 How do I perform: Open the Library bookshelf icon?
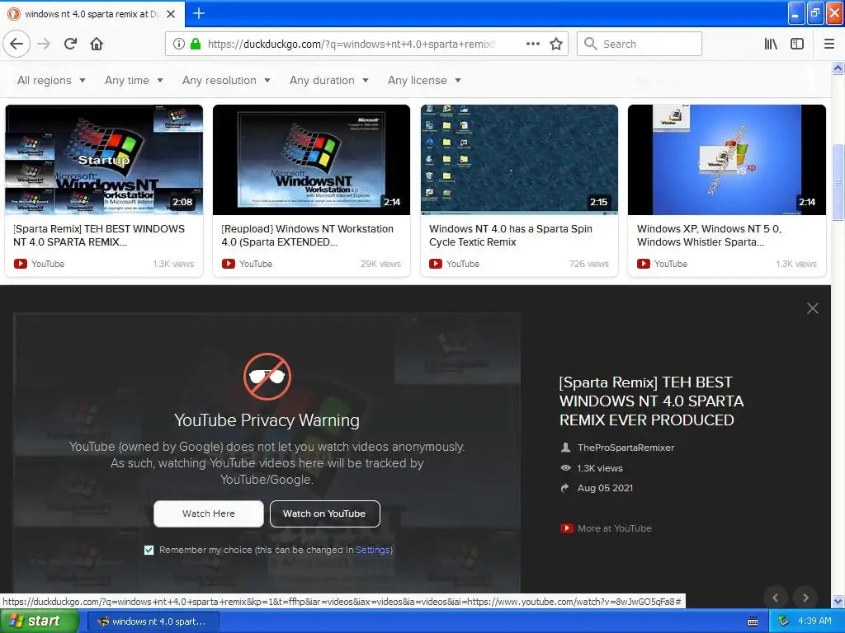click(771, 44)
